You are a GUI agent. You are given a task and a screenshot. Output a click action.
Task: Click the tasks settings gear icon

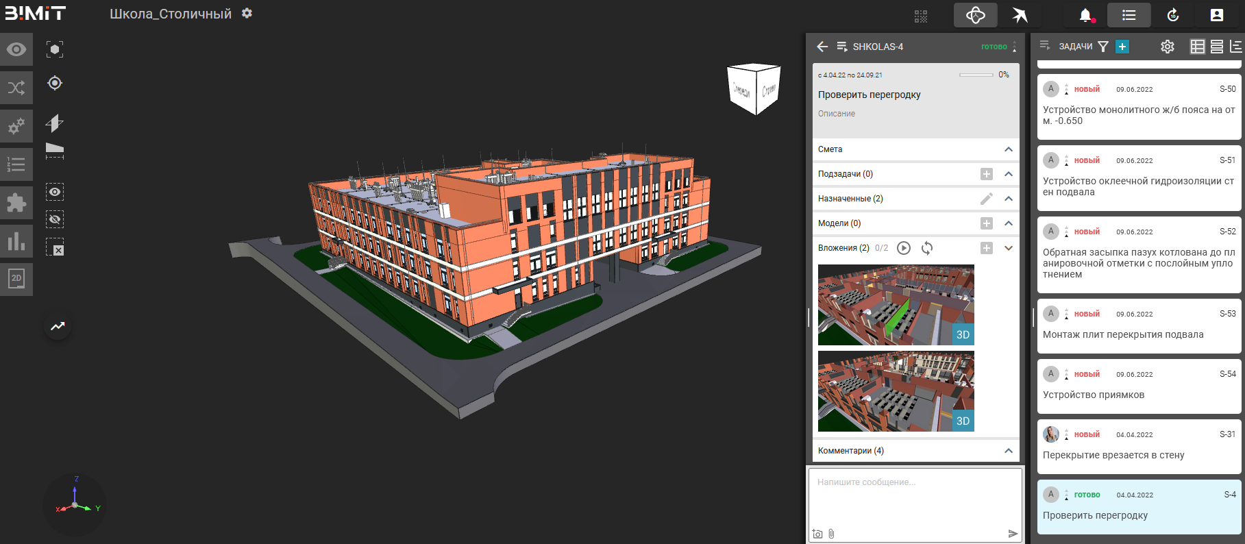coord(1168,47)
